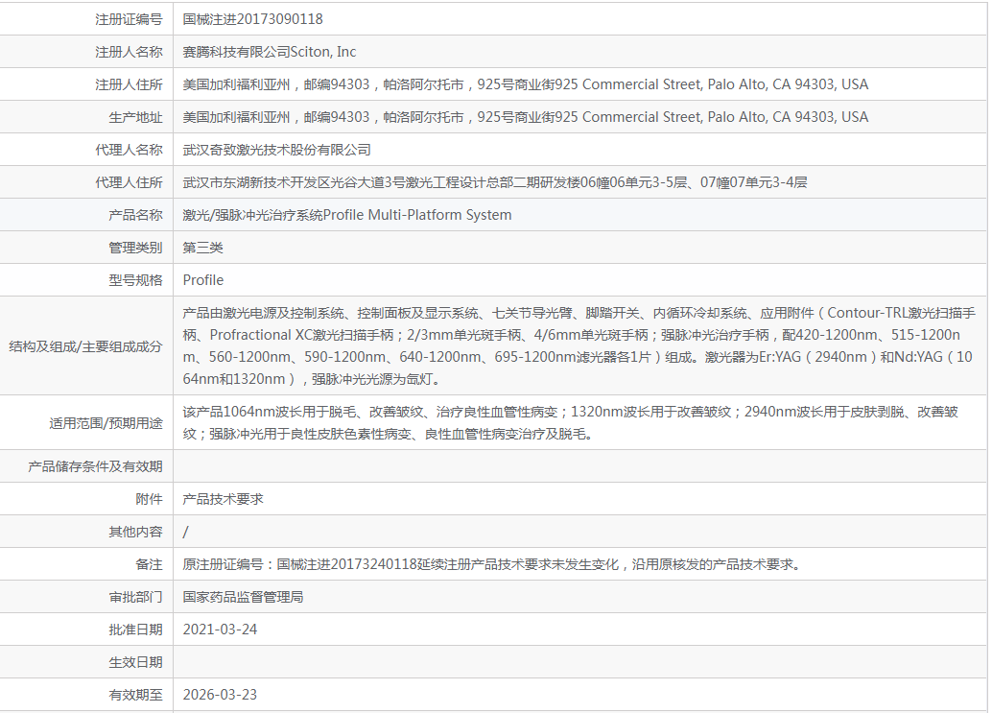The height and width of the screenshot is (713, 992).
Task: Select the 型号规格 label
Action: point(135,280)
